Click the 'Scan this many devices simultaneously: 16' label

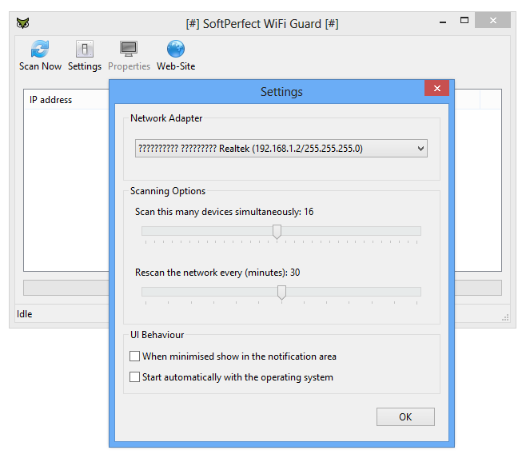pyautogui.click(x=224, y=212)
